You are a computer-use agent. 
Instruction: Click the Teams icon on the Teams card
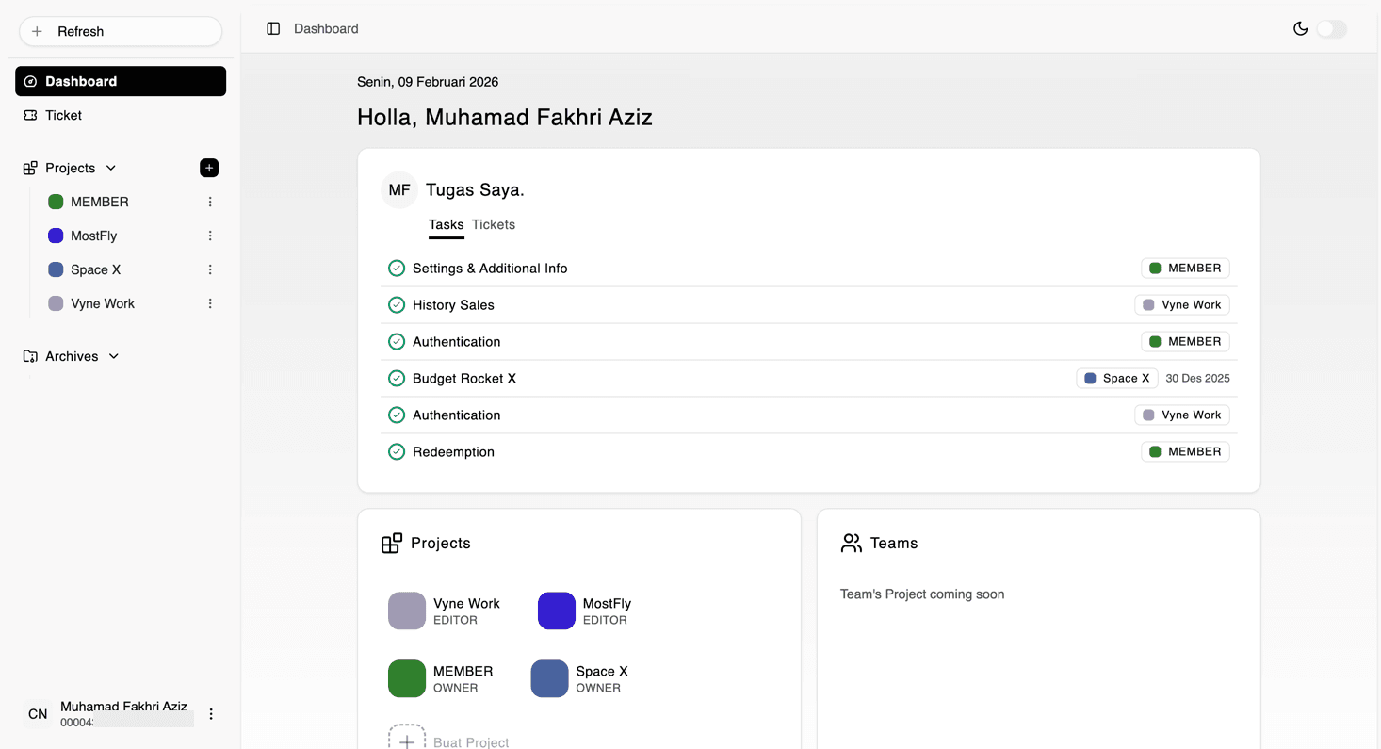(x=852, y=543)
